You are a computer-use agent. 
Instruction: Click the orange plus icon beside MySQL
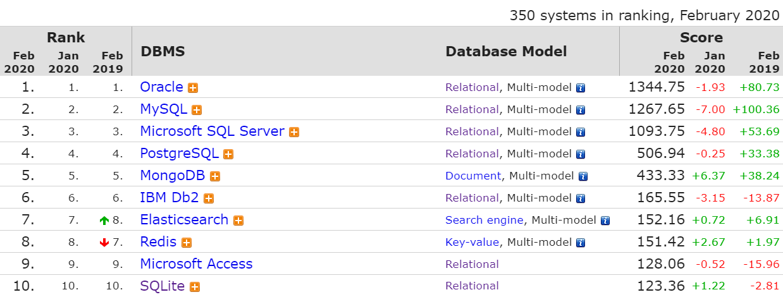tap(197, 110)
